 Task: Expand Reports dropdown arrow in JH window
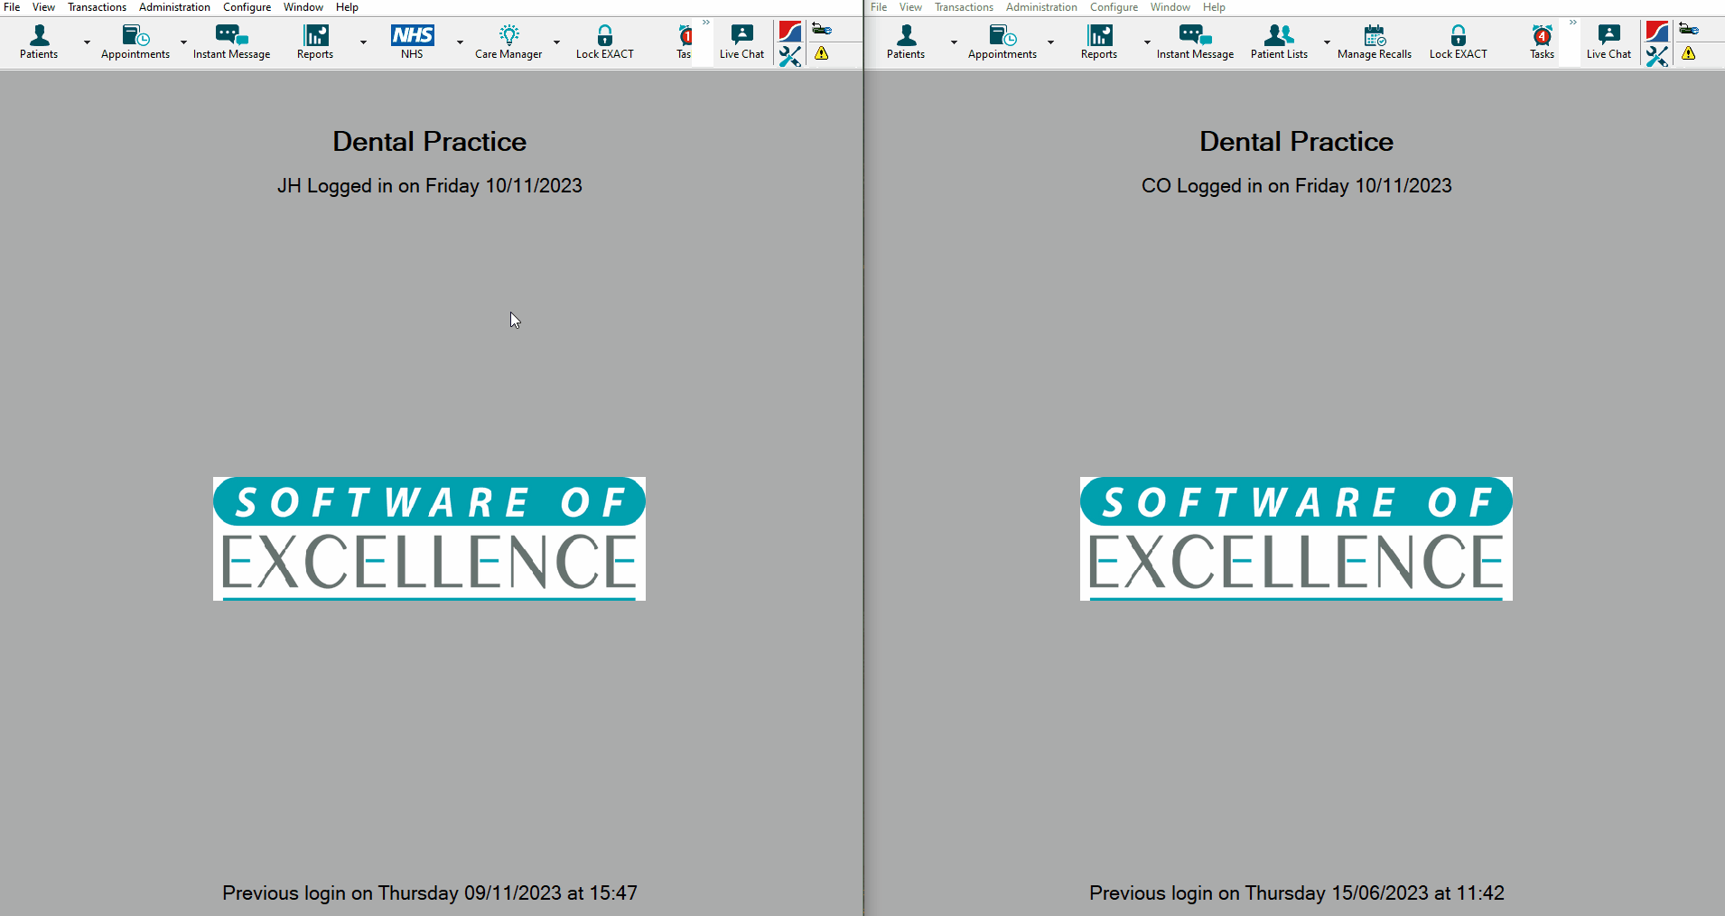363,42
